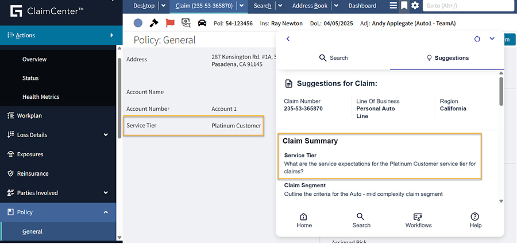Click the suggestions panel scrollbar thumb
This screenshot has height=244, width=517.
[501, 91]
